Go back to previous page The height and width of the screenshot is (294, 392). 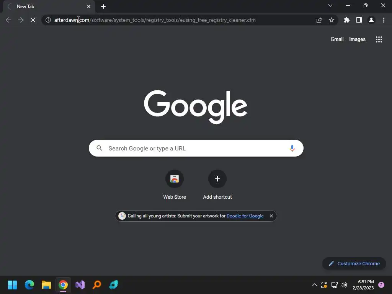[x=8, y=20]
